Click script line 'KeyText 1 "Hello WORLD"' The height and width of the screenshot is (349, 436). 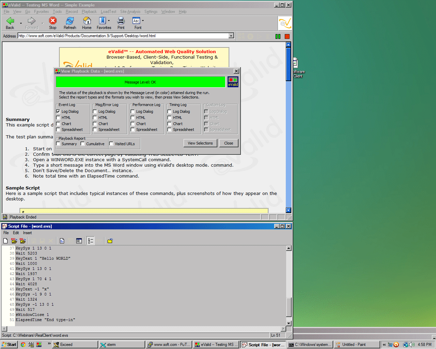point(43,258)
